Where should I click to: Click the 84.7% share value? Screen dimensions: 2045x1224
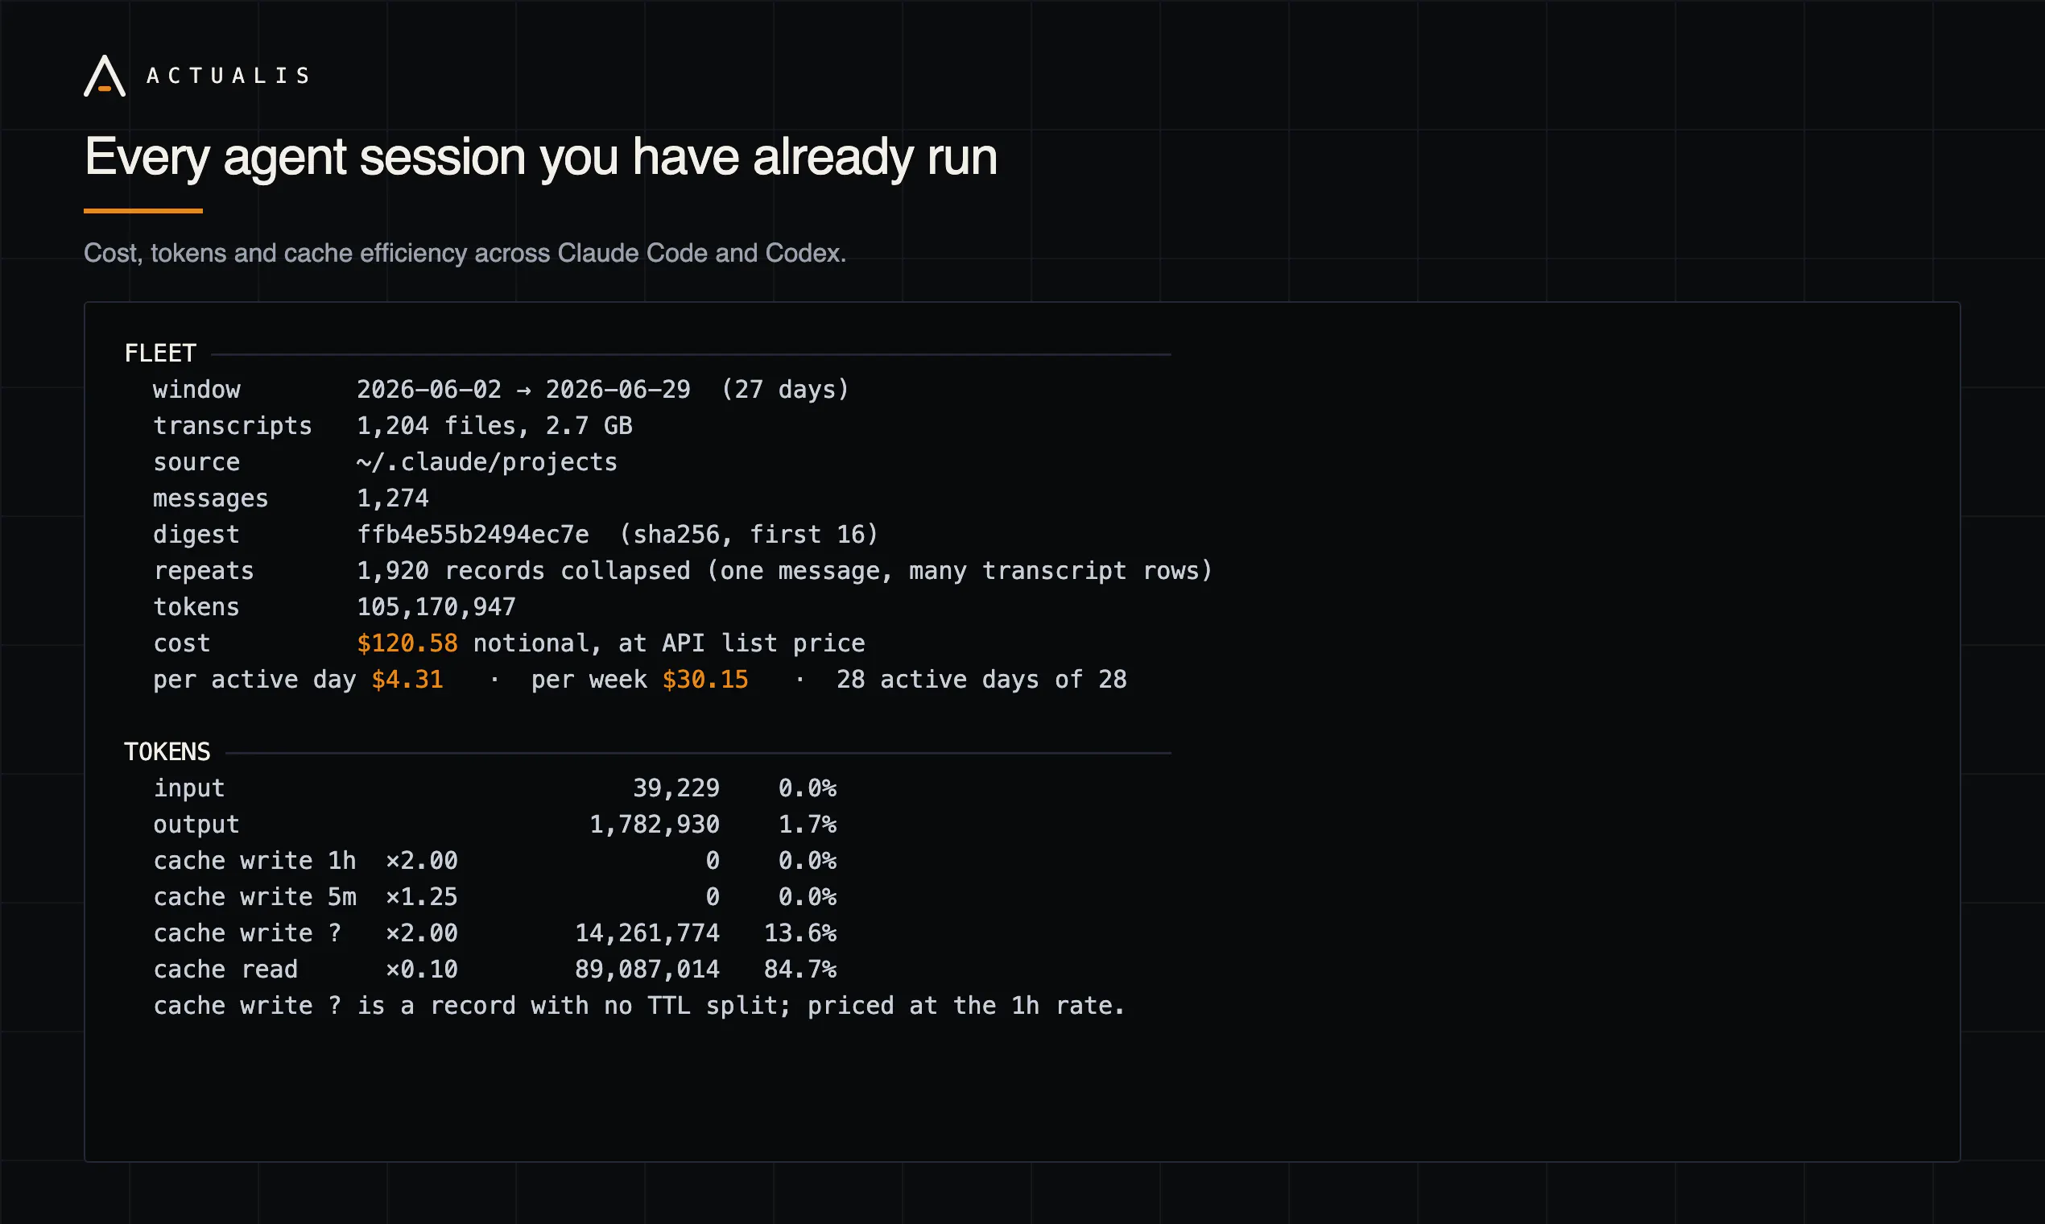[x=799, y=970]
